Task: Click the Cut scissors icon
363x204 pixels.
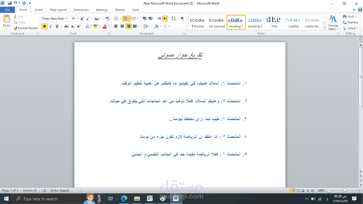Action: click(15, 16)
